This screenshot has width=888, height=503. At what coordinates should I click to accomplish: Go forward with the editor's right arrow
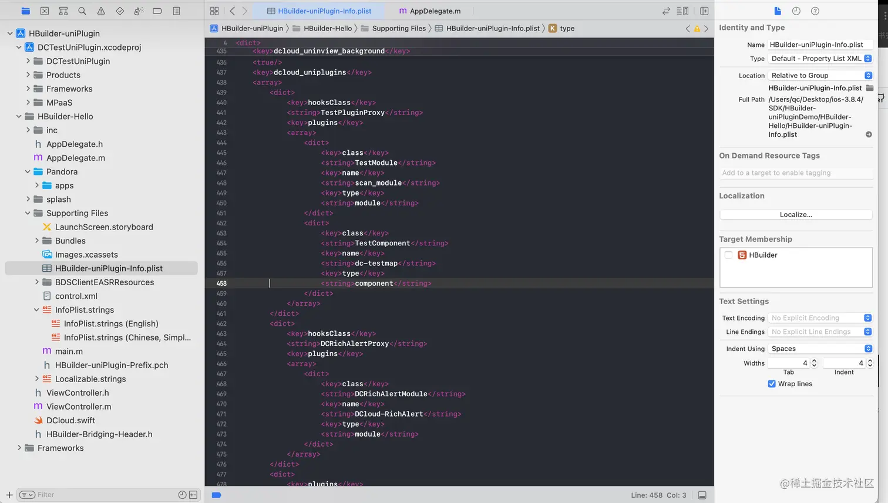coord(245,11)
